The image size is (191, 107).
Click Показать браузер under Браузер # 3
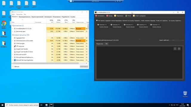[x=130, y=27]
